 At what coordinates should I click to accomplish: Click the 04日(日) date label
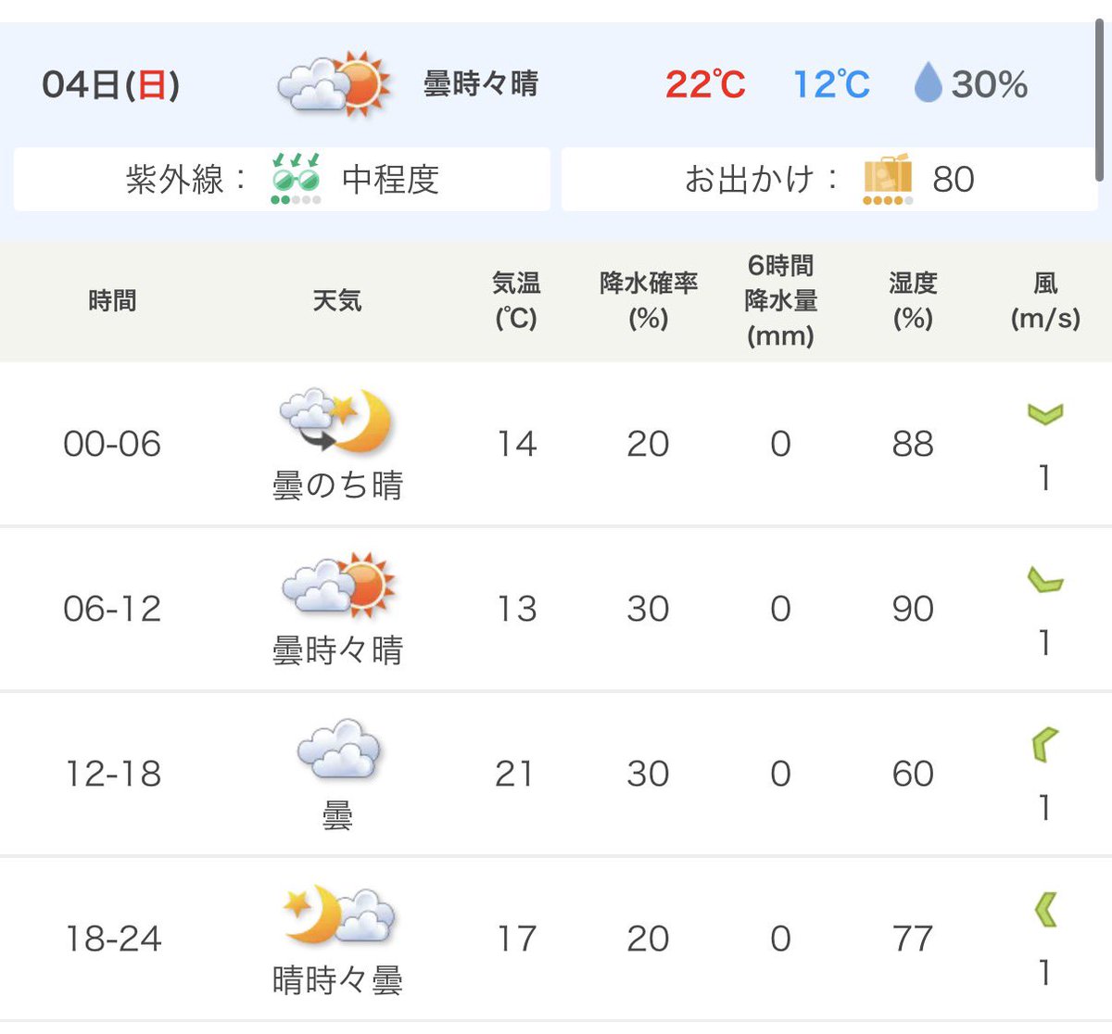point(110,84)
